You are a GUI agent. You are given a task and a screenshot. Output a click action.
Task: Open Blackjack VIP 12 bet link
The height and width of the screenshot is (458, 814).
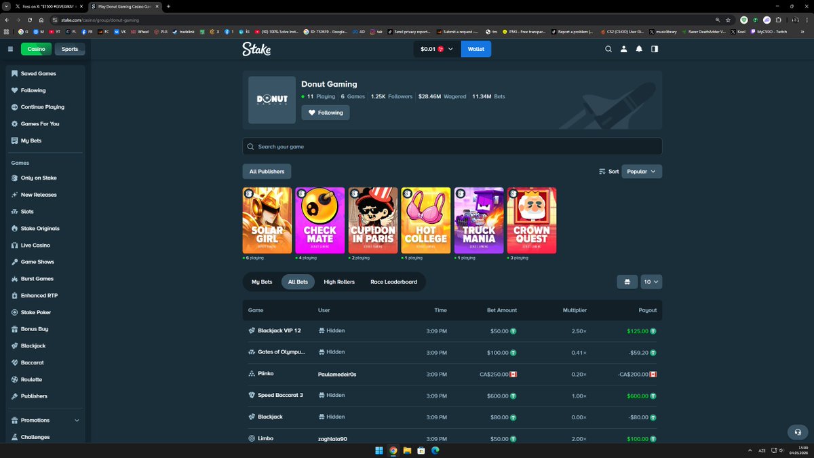pyautogui.click(x=275, y=330)
